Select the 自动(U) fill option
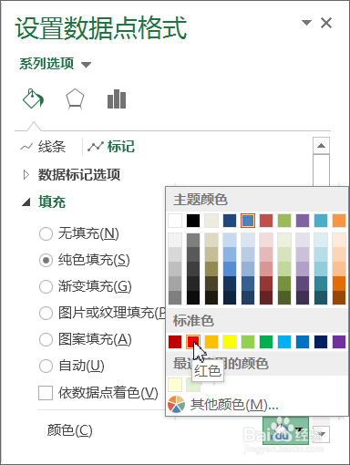This screenshot has height=465, width=350. tap(72, 366)
